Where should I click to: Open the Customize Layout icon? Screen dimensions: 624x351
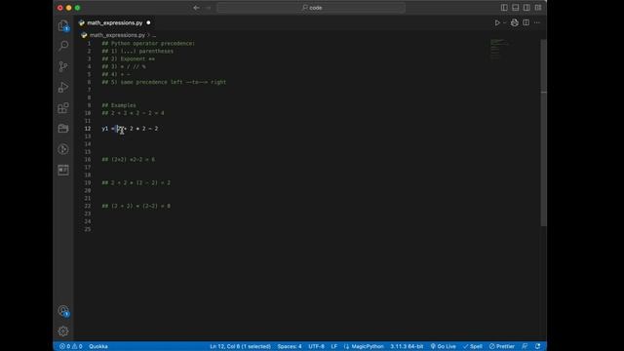pyautogui.click(x=538, y=8)
